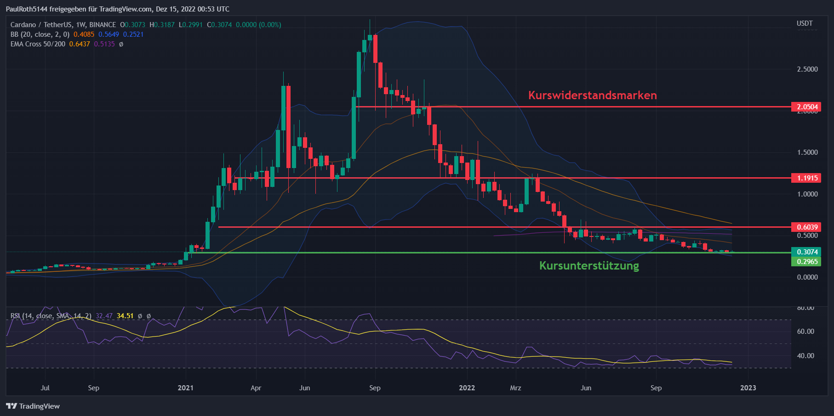Click the 60.00 level on RSI axis
Viewport: 834px width, 416px height.
[805, 332]
